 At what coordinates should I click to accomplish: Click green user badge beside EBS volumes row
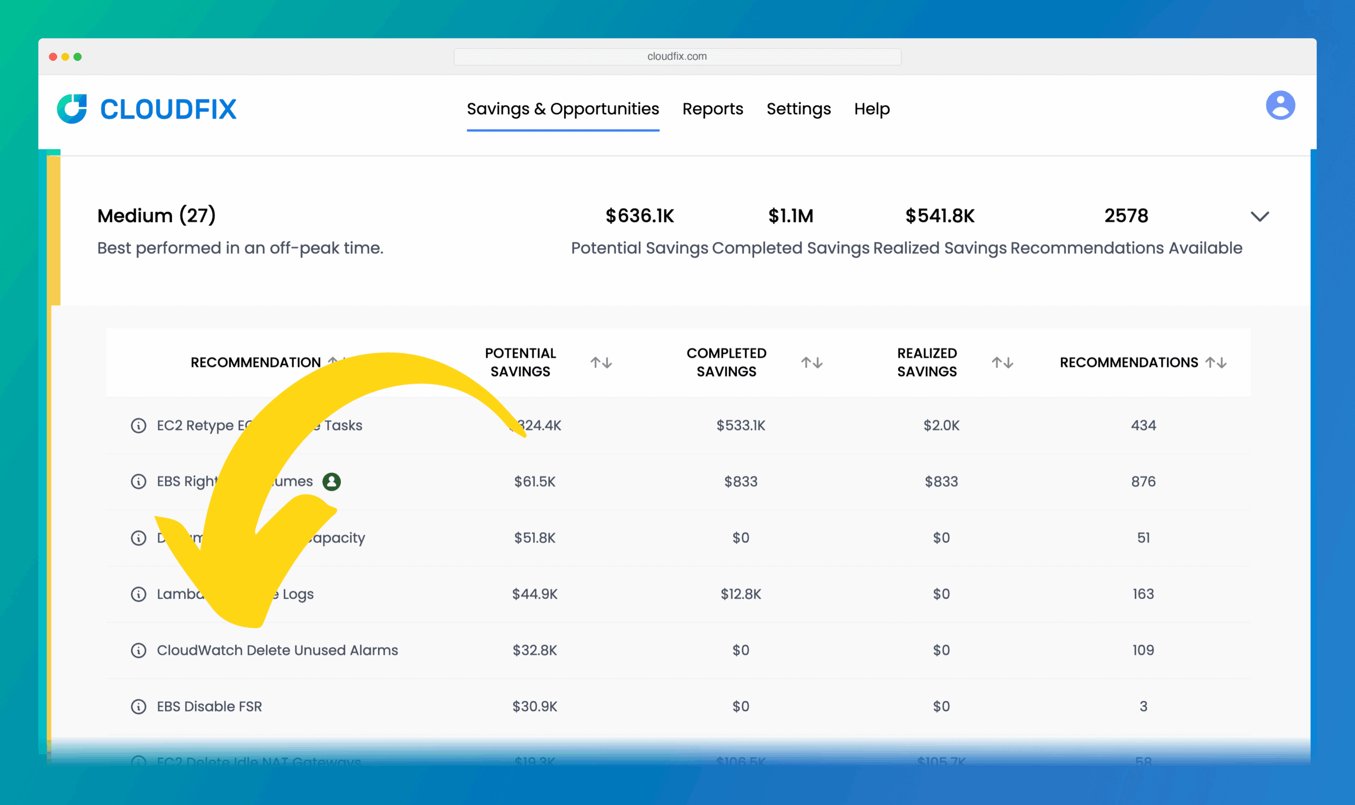(332, 482)
